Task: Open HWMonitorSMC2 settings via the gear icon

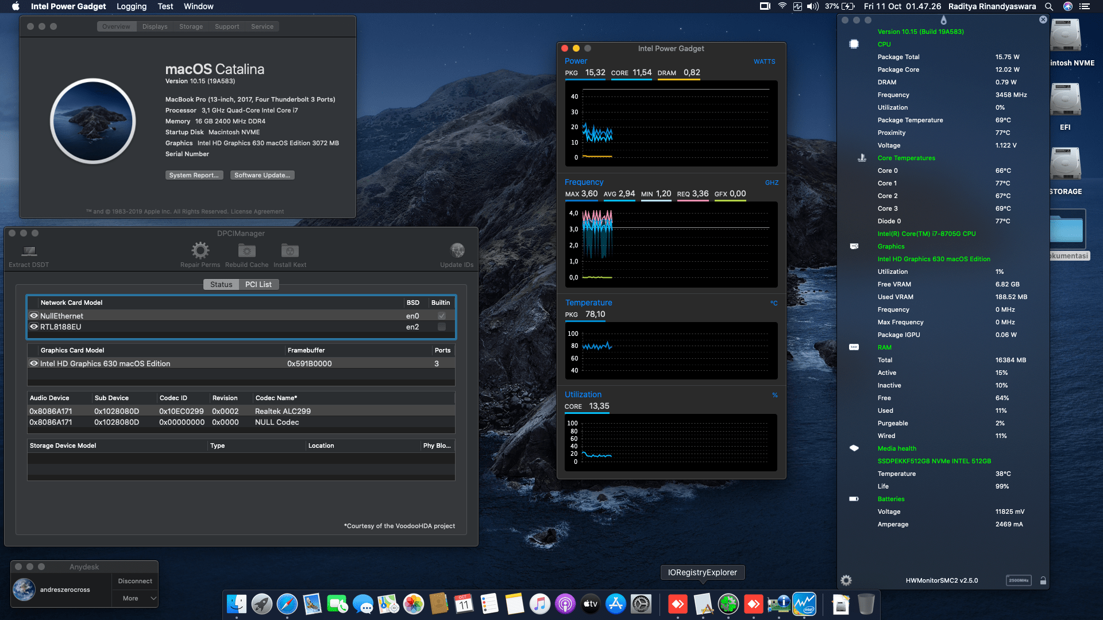Action: tap(846, 580)
